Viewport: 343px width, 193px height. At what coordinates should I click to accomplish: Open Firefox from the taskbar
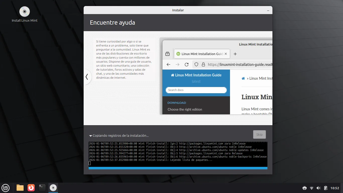pyautogui.click(x=31, y=188)
